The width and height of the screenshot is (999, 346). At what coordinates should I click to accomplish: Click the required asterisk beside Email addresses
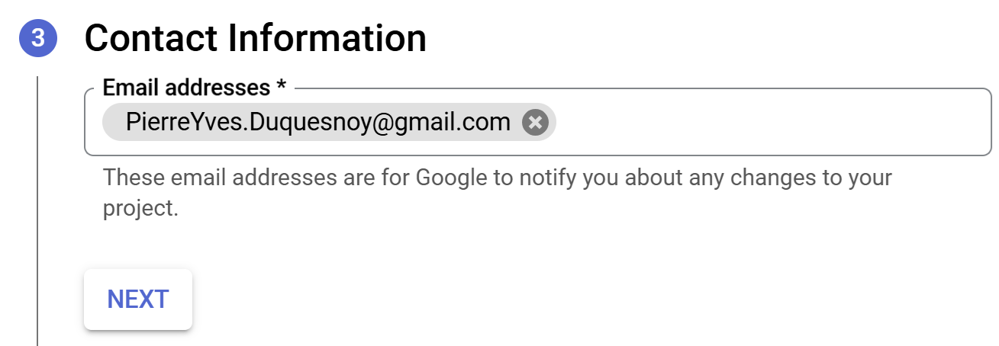pyautogui.click(x=282, y=88)
